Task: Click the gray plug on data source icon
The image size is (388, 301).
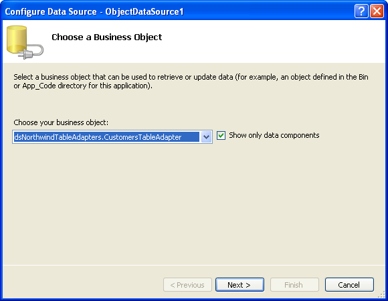Action: 31,52
